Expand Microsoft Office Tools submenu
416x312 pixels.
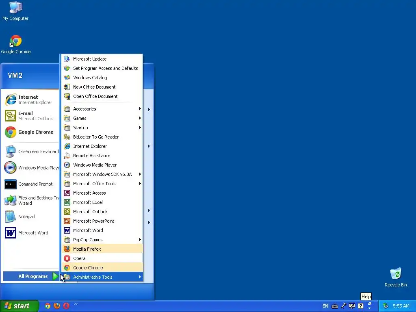coord(102,184)
